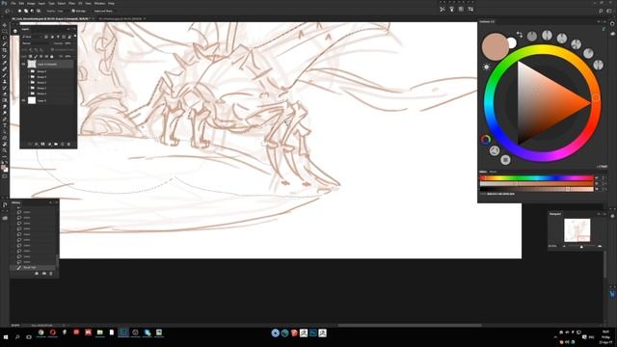Open the Layers panel flyout menu

[74, 29]
